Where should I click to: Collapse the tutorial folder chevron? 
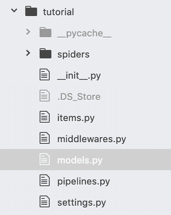coord(14,11)
